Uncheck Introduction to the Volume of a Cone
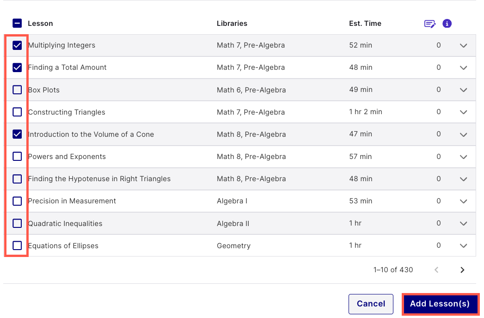484x318 pixels. pos(17,134)
